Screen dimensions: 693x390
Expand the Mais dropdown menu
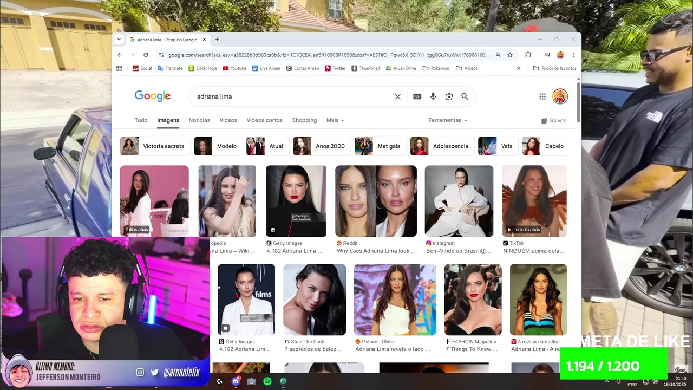pyautogui.click(x=335, y=120)
